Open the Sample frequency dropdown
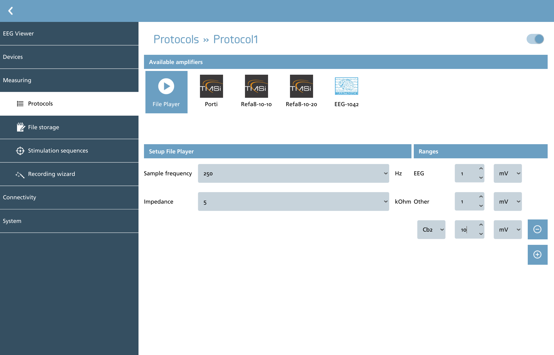The width and height of the screenshot is (554, 355). [293, 173]
